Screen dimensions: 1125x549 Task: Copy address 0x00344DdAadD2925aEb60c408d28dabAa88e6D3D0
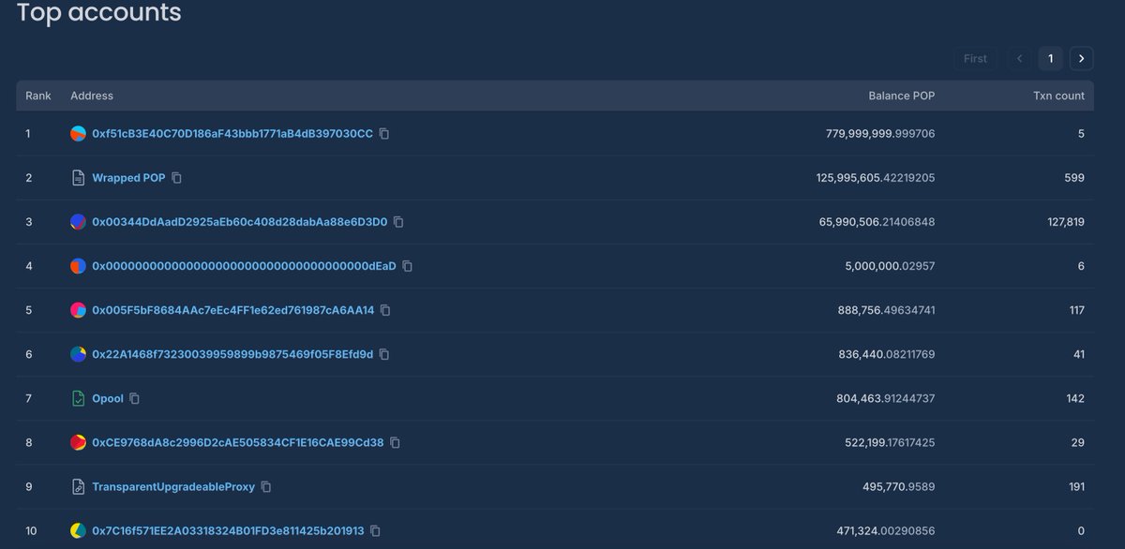(398, 222)
